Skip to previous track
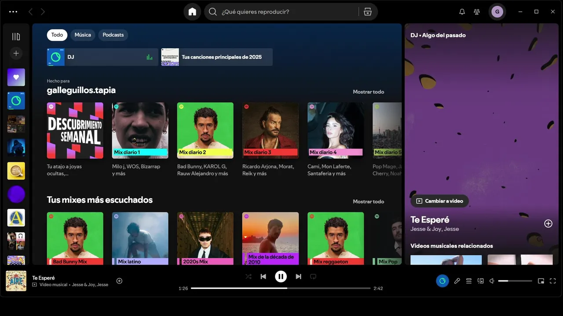Image resolution: width=563 pixels, height=316 pixels. (x=263, y=276)
